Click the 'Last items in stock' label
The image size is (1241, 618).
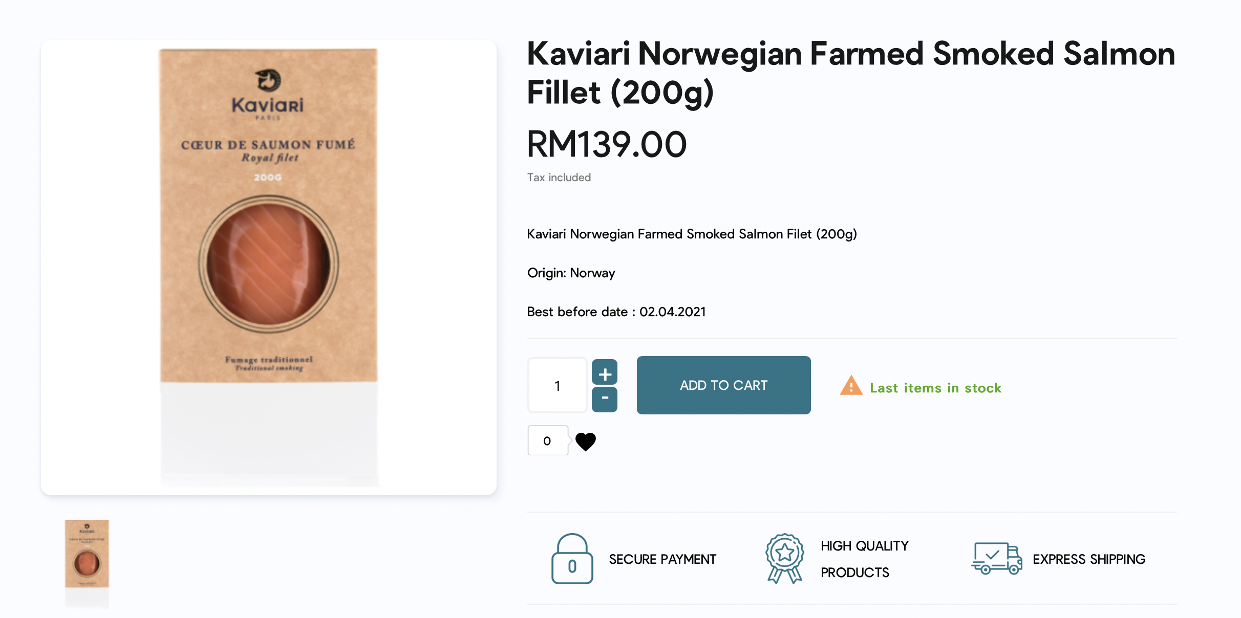pyautogui.click(x=935, y=388)
